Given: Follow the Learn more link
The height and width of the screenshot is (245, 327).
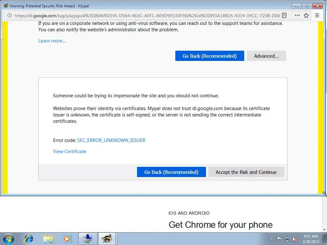Looking at the screenshot, I should [52, 41].
